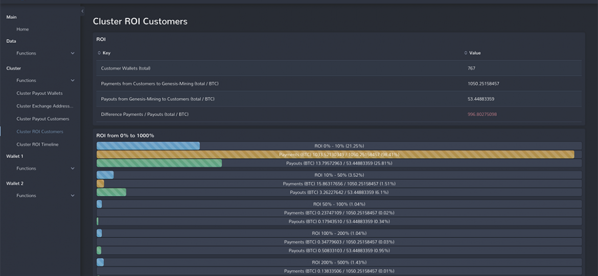Select Cluster ROI Customers menu item
Viewport: 598px width, 276px height.
(x=40, y=131)
